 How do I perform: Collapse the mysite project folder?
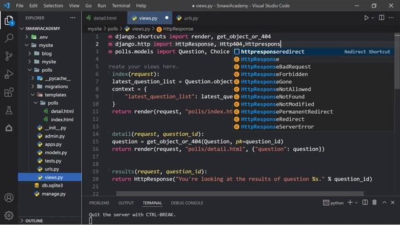49,45
